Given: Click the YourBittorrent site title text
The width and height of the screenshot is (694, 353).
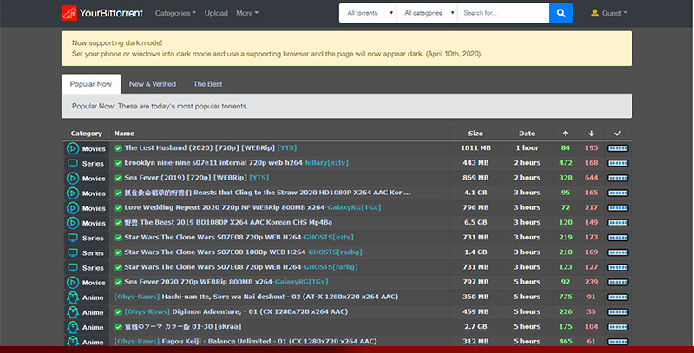Looking at the screenshot, I should click(111, 13).
